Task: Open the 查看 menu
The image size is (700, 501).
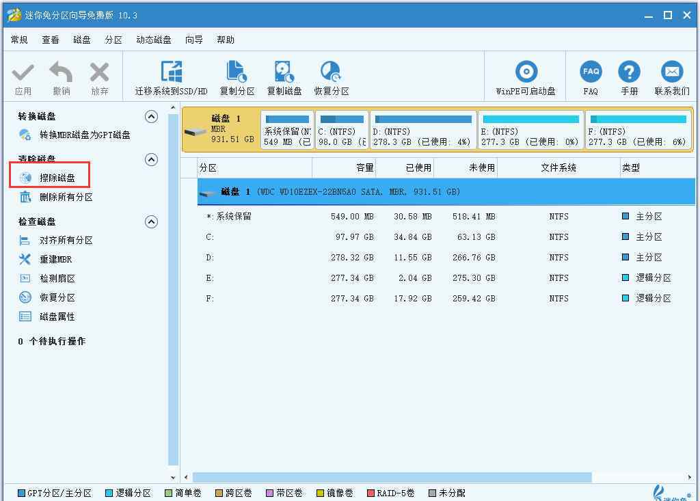Action: [51, 40]
